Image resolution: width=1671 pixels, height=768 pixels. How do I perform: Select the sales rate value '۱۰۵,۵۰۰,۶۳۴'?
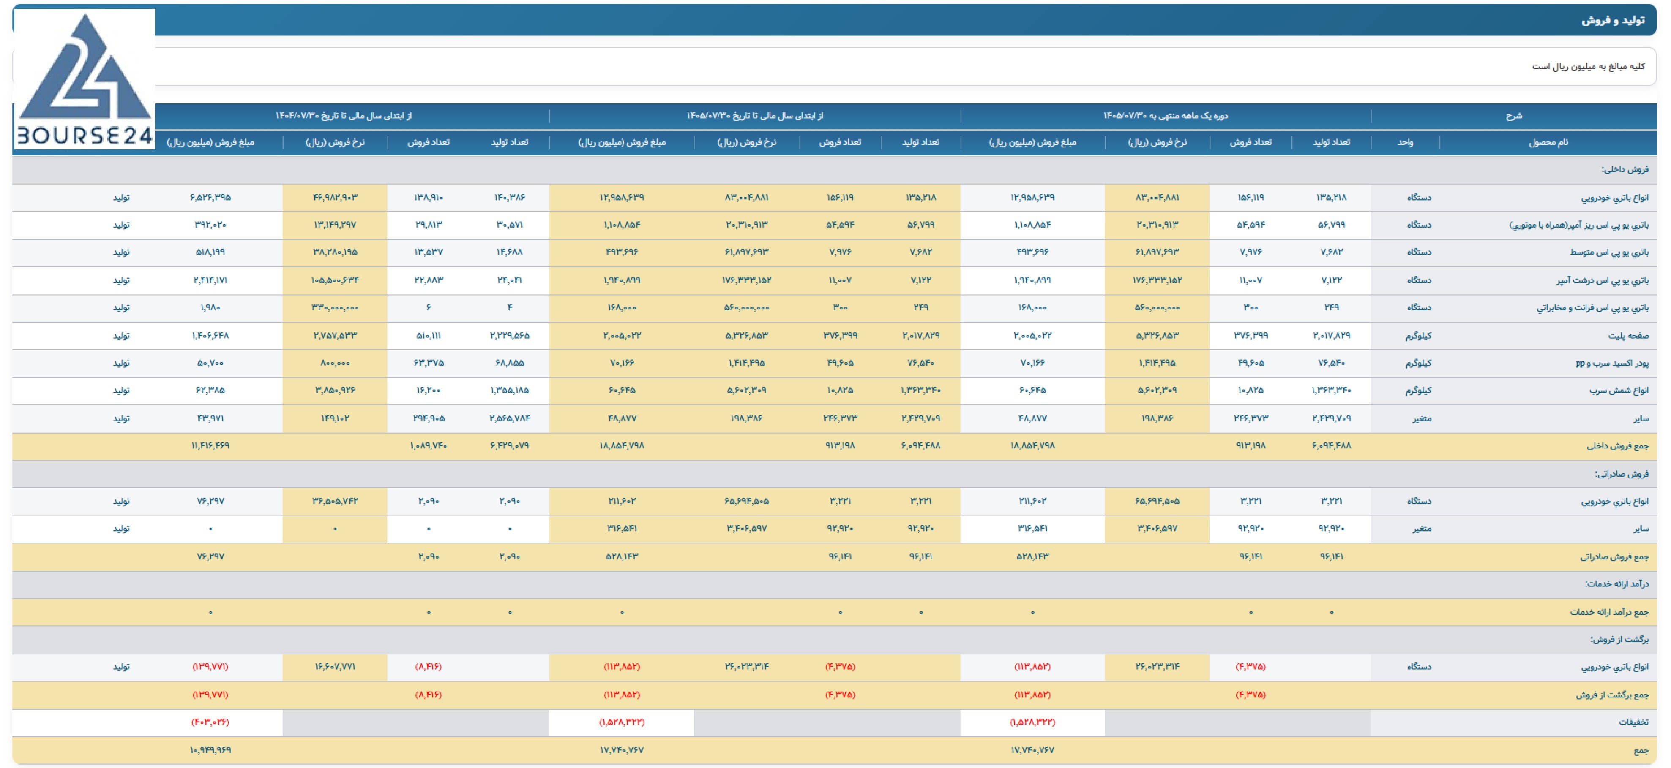335,280
